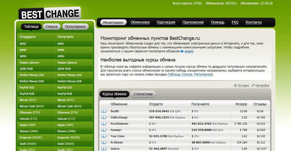Screen dimensions: 291x151
Task: Open info icon for Your-Coins row
Action: 104,136
